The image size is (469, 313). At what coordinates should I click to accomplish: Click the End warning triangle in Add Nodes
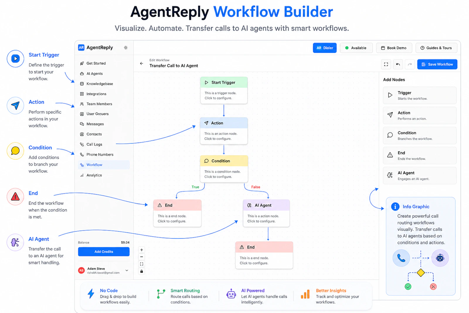click(390, 155)
